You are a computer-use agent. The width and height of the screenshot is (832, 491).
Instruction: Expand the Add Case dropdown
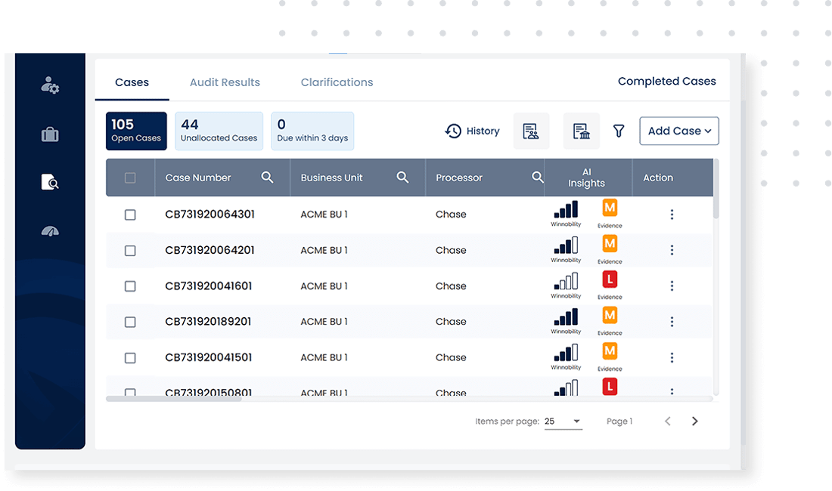[678, 131]
